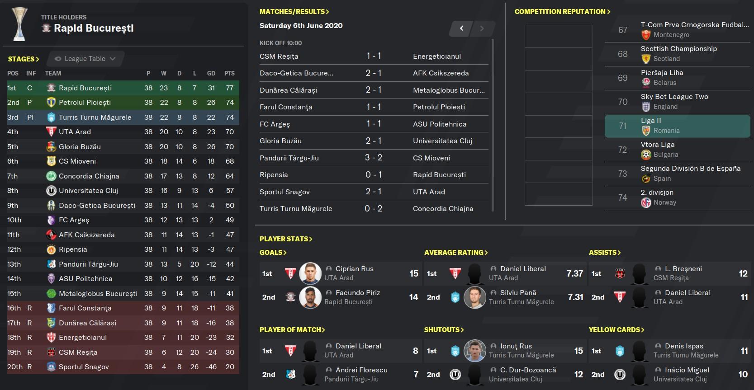The height and width of the screenshot is (390, 754).
Task: Open the Yellow Cards stats link
Action: click(616, 330)
